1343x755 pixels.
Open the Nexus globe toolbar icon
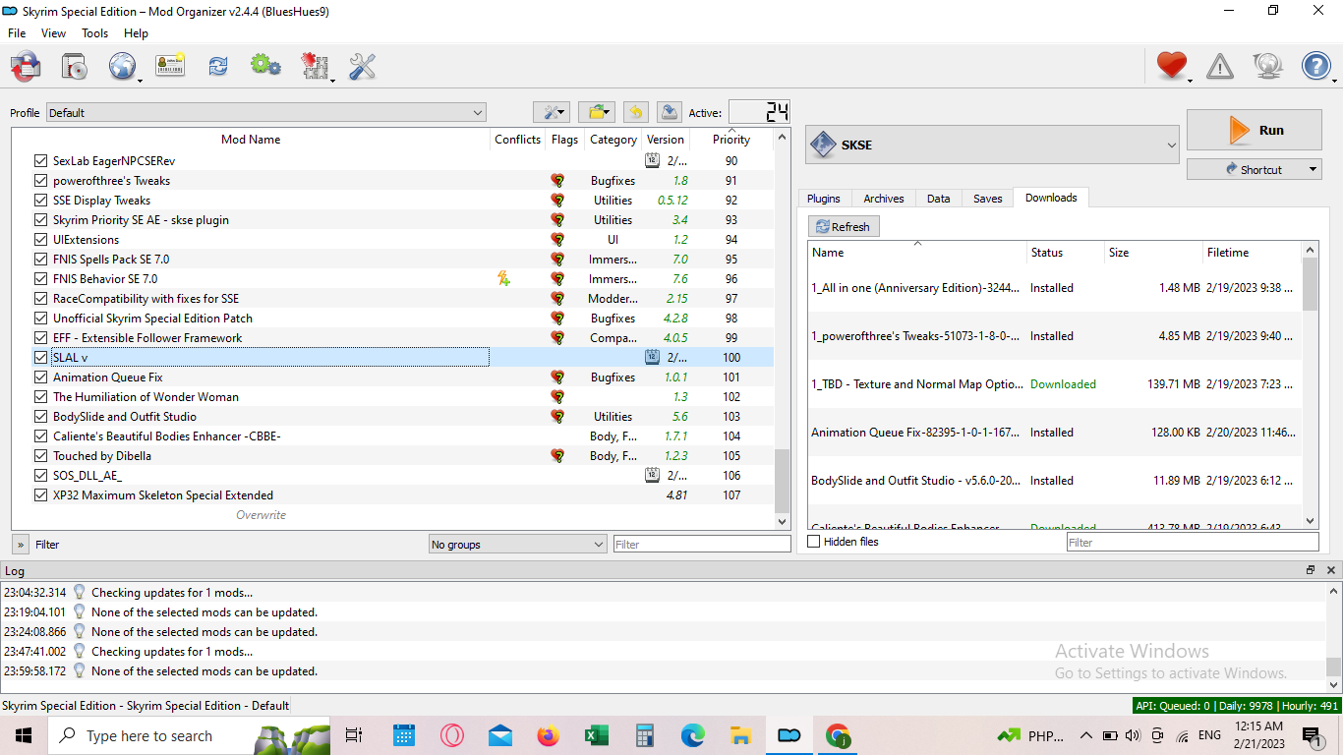pos(122,66)
